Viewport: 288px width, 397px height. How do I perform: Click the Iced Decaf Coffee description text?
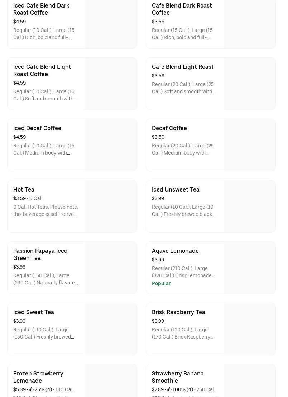44,149
